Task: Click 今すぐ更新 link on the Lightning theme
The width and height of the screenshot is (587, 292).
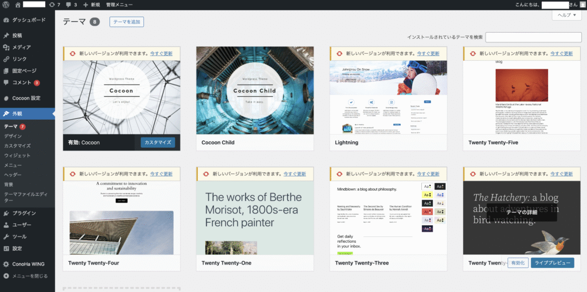Action: [x=428, y=54]
